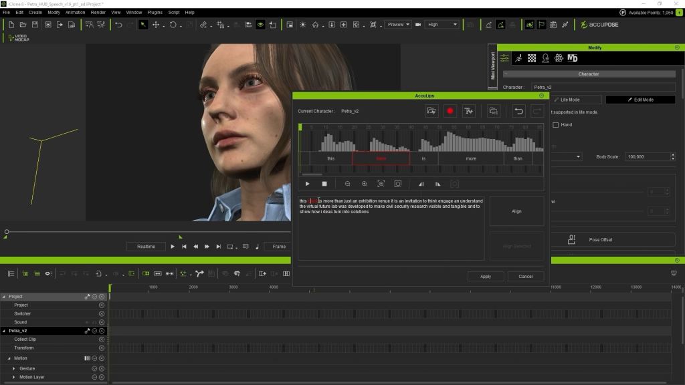This screenshot has height=385, width=685.
Task: Toggle the Frame time unit button
Action: tap(279, 247)
